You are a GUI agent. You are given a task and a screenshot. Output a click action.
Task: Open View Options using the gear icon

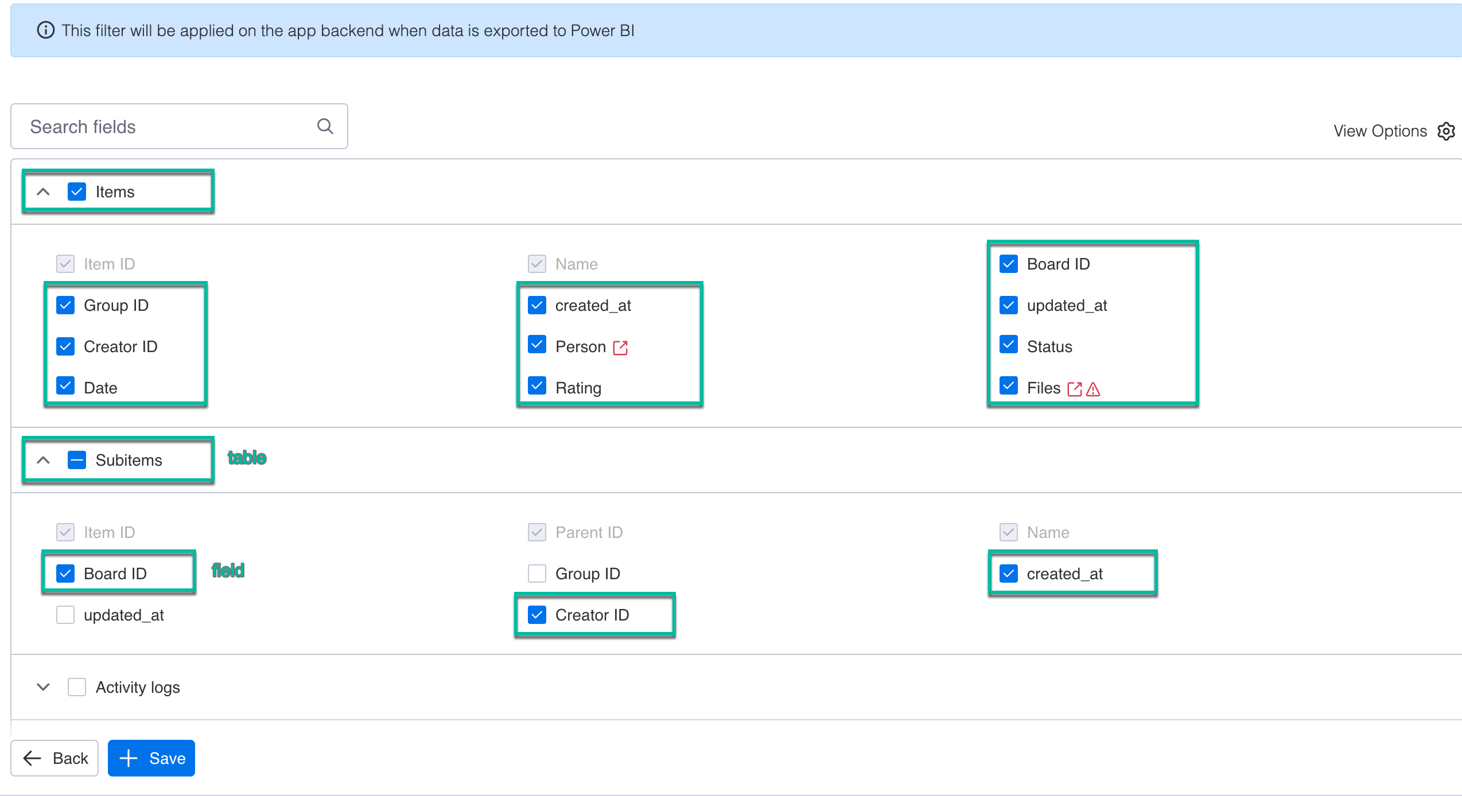coord(1447,131)
